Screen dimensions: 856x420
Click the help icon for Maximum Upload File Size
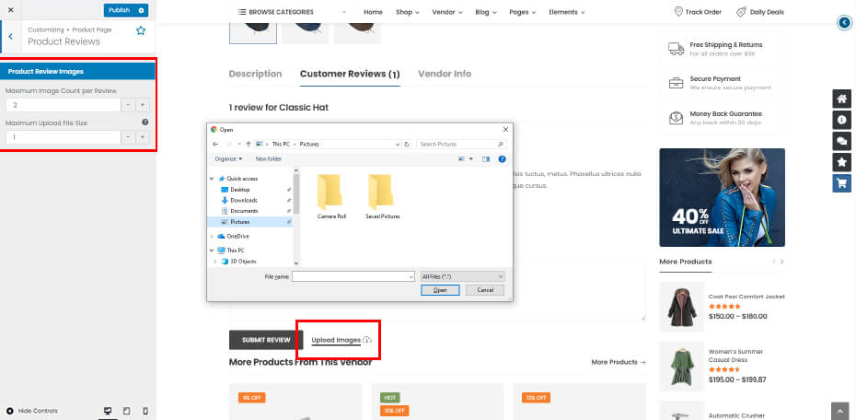[145, 122]
